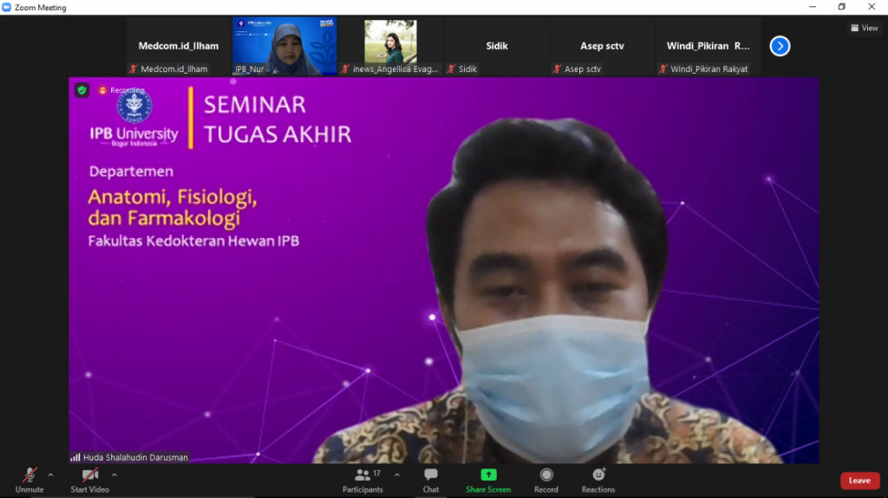Expand audio options arrow next to Unmute
Viewport: 888px width, 498px height.
pyautogui.click(x=50, y=475)
